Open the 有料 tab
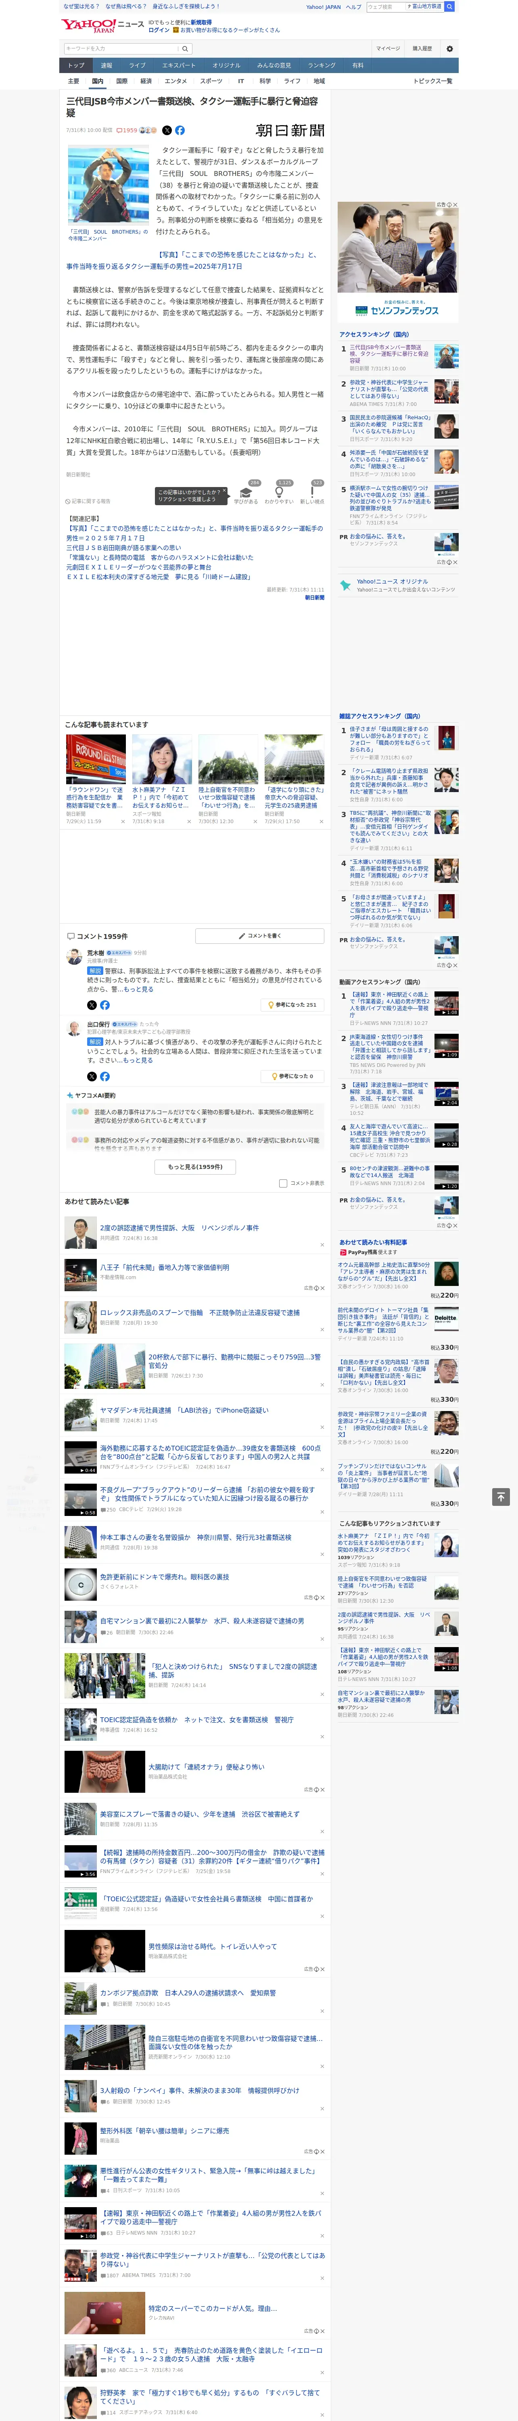The width and height of the screenshot is (518, 2421). pyautogui.click(x=357, y=66)
